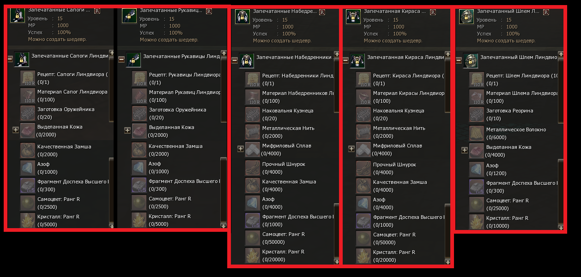
Task: Click Самоцвет: Ранг R icon in Кираса panel
Action: (x=364, y=238)
